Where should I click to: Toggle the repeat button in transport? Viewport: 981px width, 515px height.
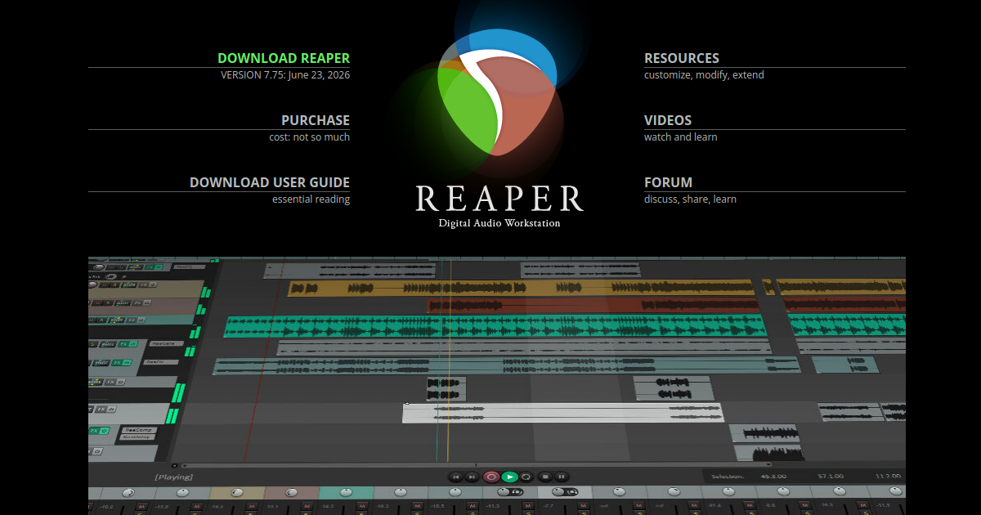(x=527, y=477)
